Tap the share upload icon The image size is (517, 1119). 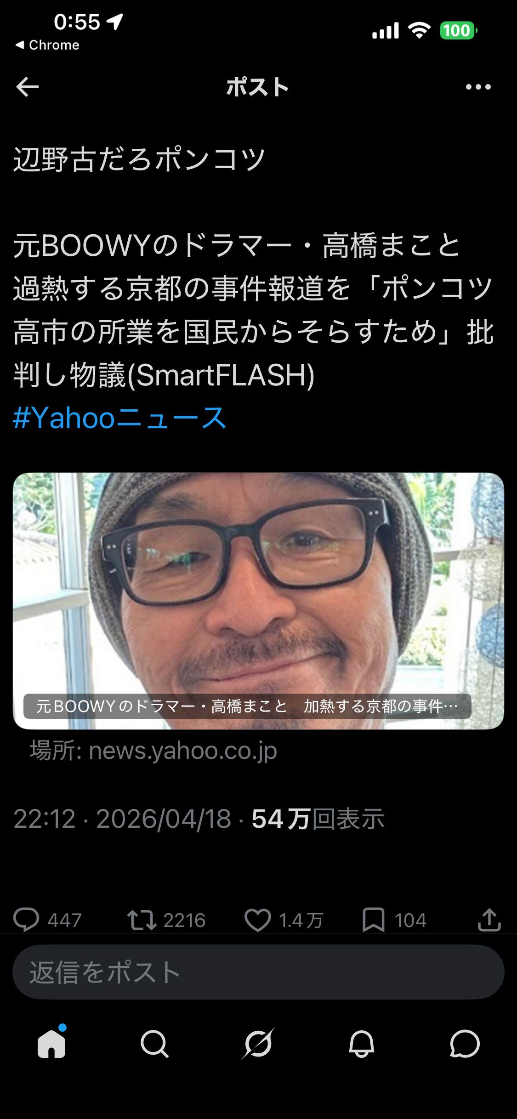[x=489, y=920]
